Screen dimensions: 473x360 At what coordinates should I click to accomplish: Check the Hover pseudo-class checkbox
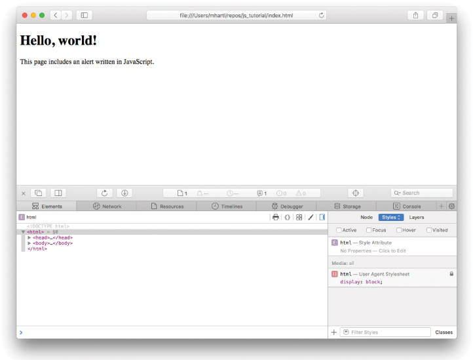[x=399, y=230]
